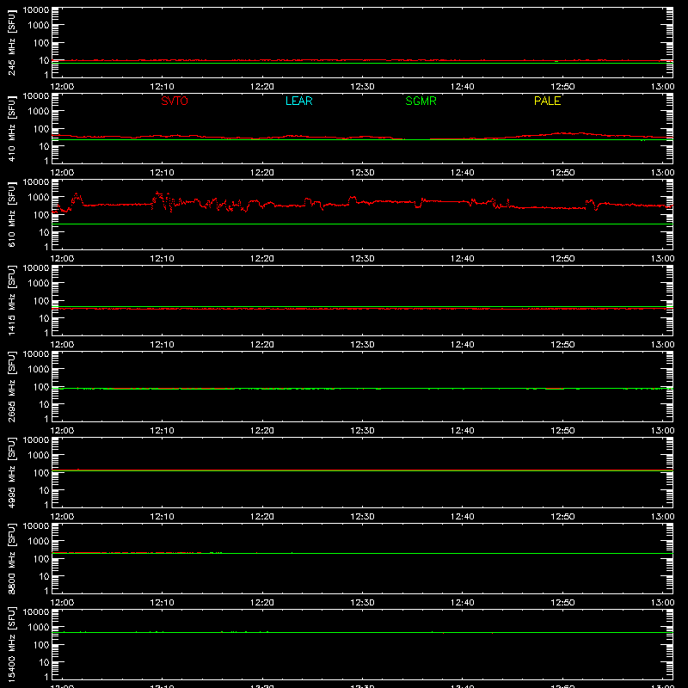The image size is (688, 688).
Task: Click 12:40 tick under the 410 MHz plot
Action: tap(463, 173)
